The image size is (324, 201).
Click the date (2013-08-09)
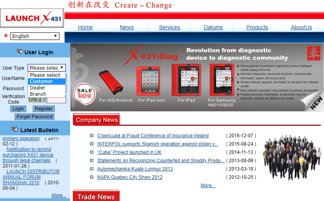pos(241,160)
